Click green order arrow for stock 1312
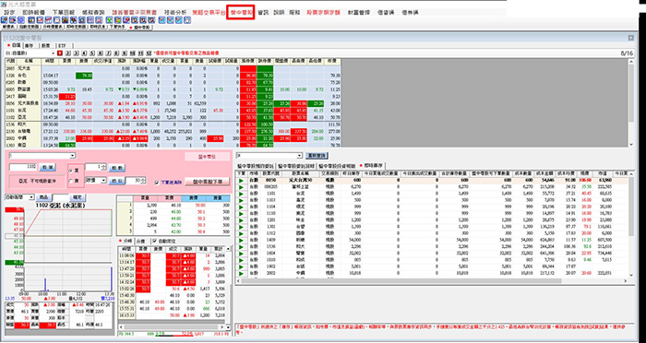The image size is (646, 343). [x=241, y=233]
